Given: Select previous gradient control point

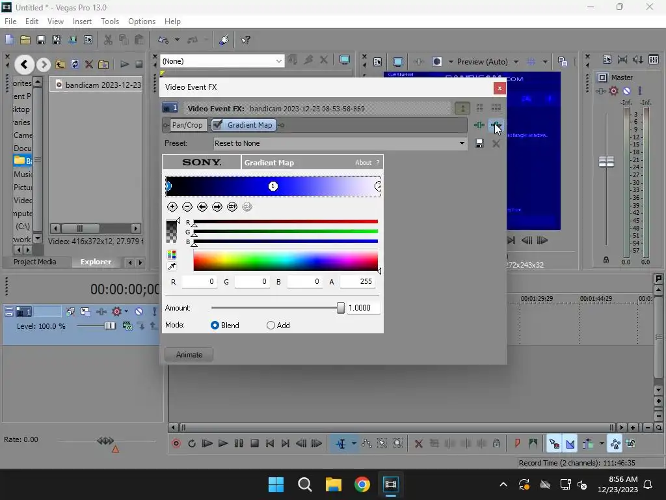Looking at the screenshot, I should tap(202, 206).
